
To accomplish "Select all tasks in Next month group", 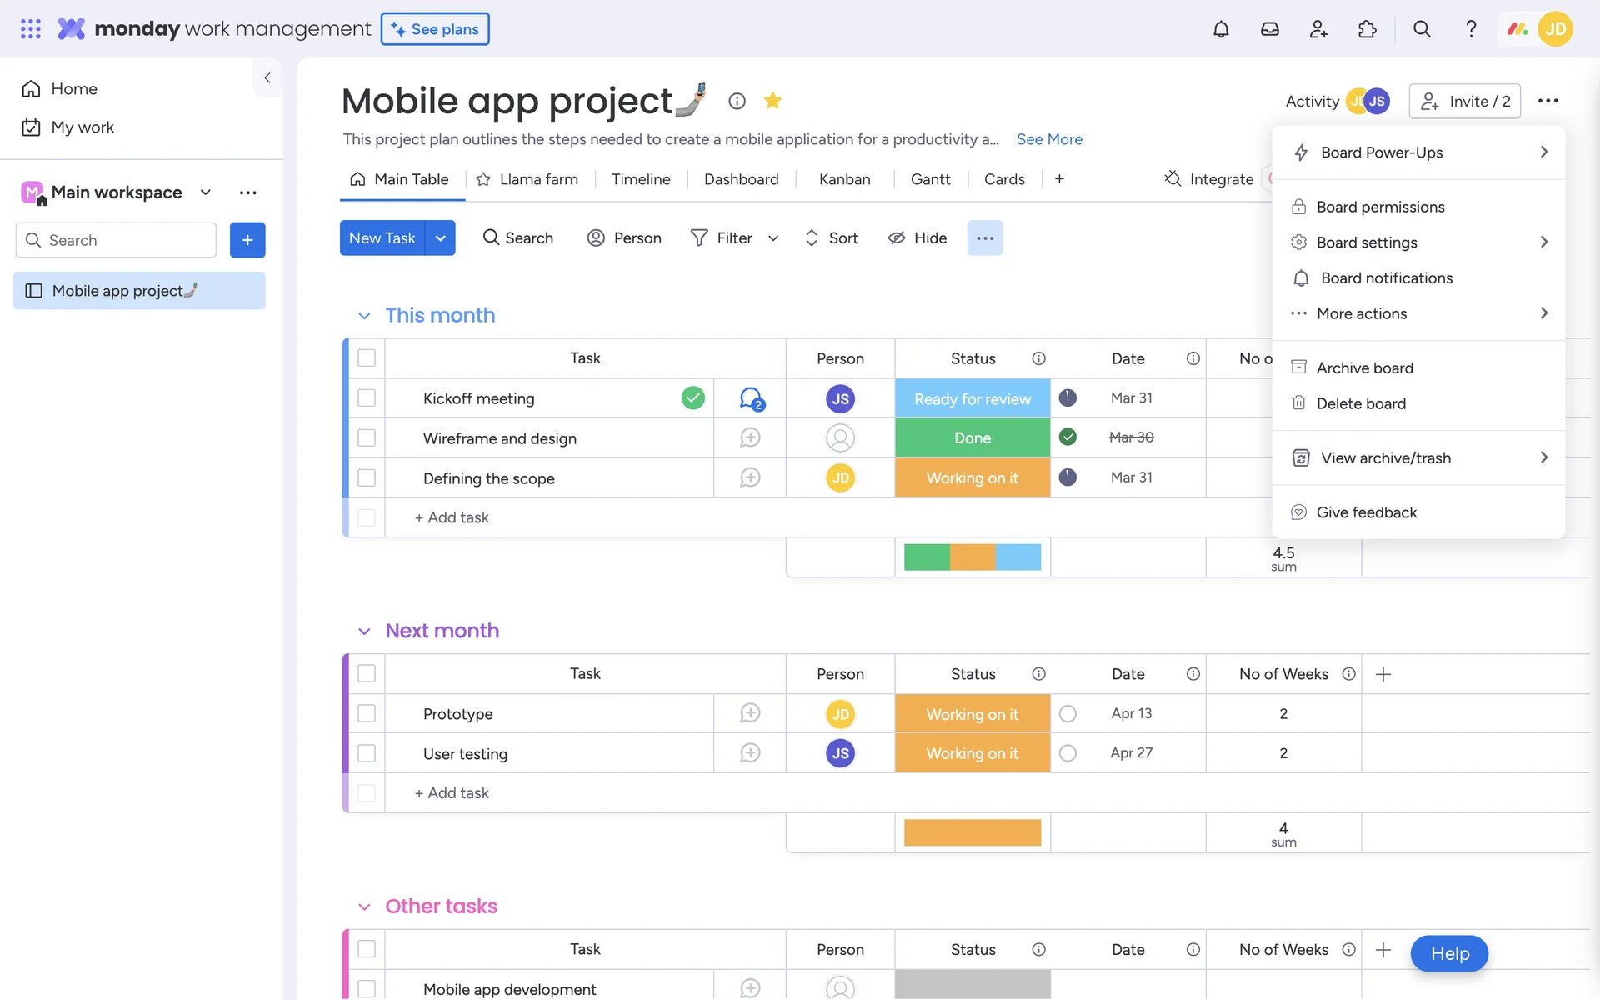I will point(367,673).
